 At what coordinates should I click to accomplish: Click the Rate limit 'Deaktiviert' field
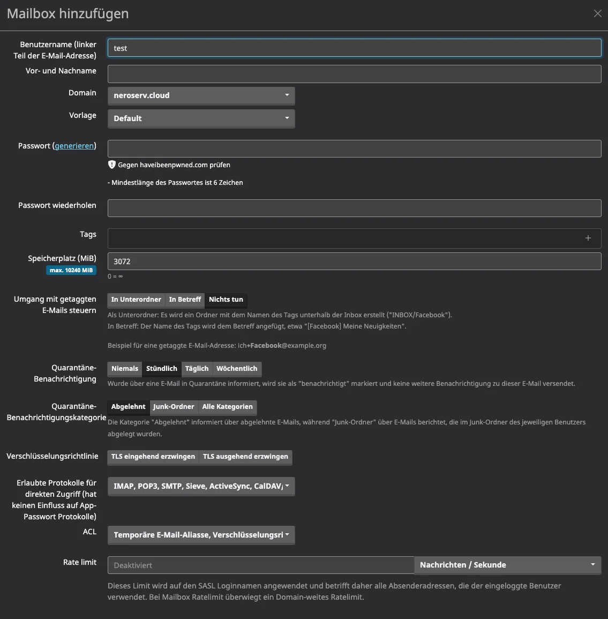[x=261, y=565]
